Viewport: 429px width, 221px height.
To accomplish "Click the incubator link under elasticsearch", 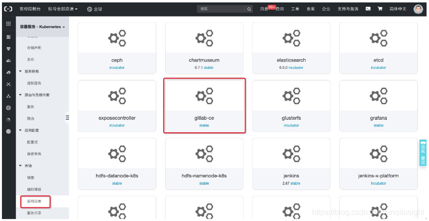I will click(296, 67).
